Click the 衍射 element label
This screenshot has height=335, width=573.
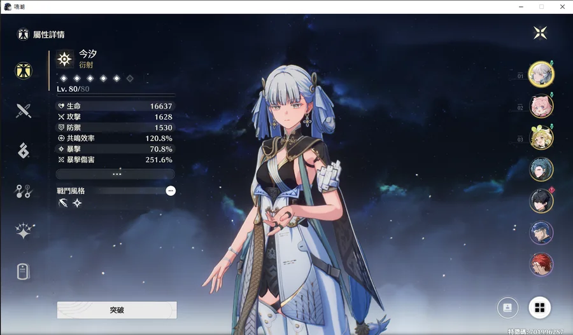[x=86, y=65]
